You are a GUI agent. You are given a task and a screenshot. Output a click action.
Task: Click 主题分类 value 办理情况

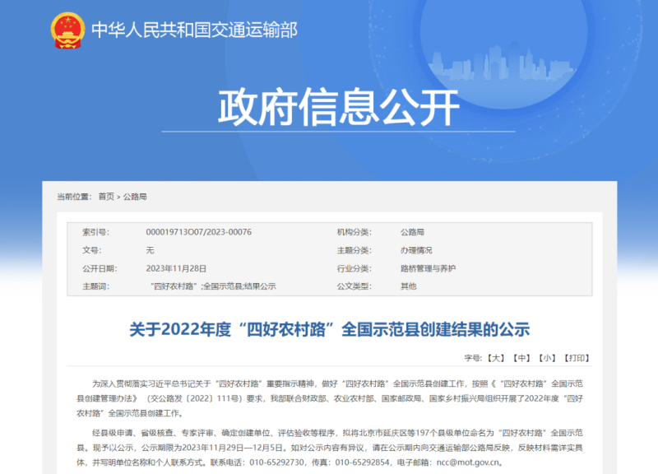[416, 250]
